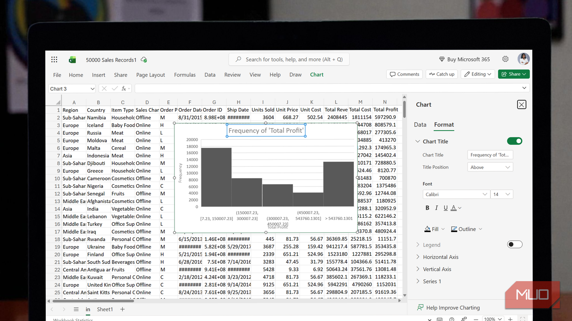Apply Bold in the Font section
The image size is (572, 321).
427,208
